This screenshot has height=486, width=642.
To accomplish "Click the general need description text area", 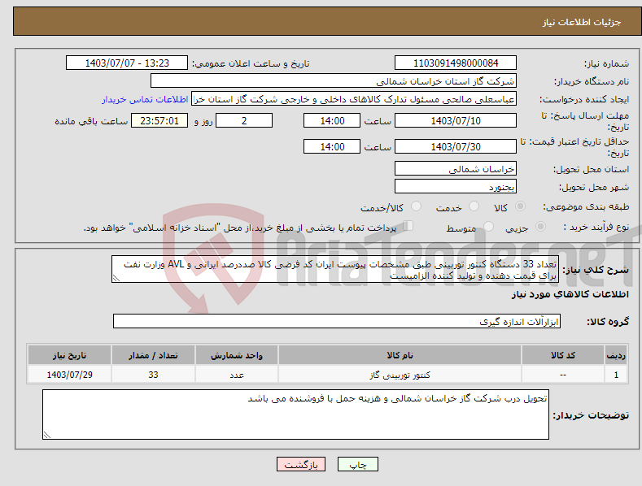I will tap(335, 269).
